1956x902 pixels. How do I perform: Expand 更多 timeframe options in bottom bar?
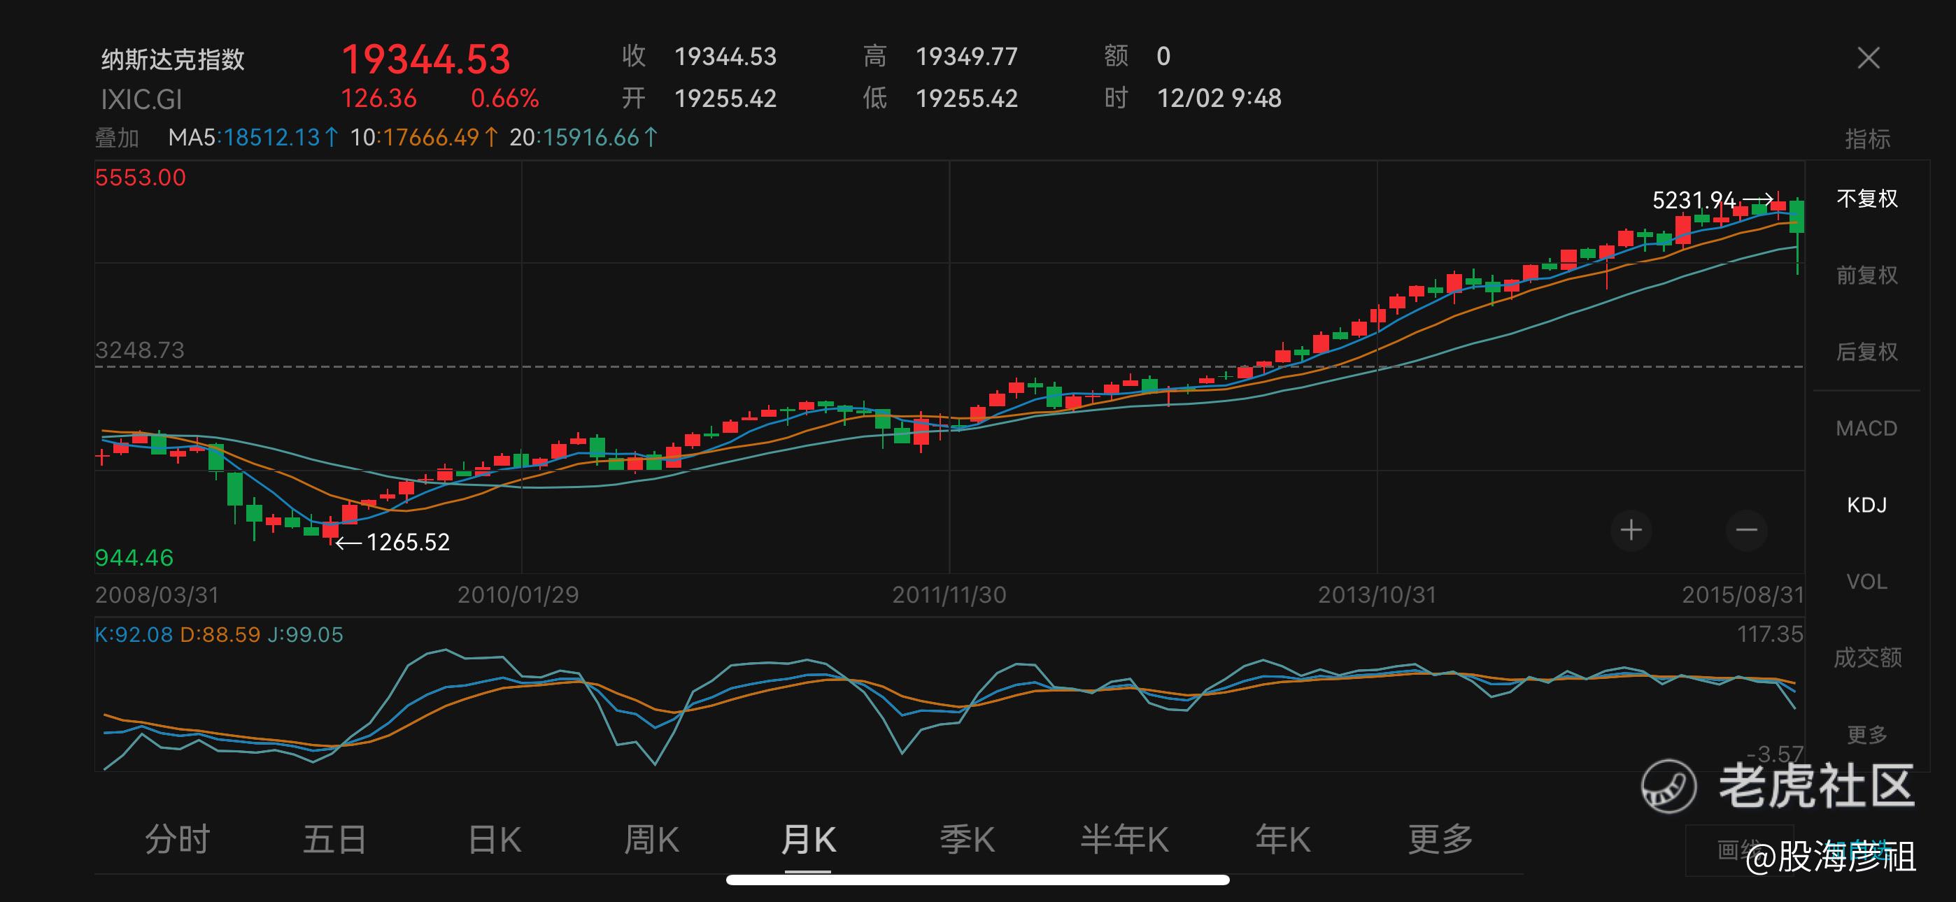1440,840
